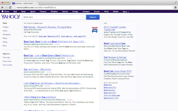The width and height of the screenshot is (178, 111).
Task: Clear the search box with X
Action: point(83,17)
